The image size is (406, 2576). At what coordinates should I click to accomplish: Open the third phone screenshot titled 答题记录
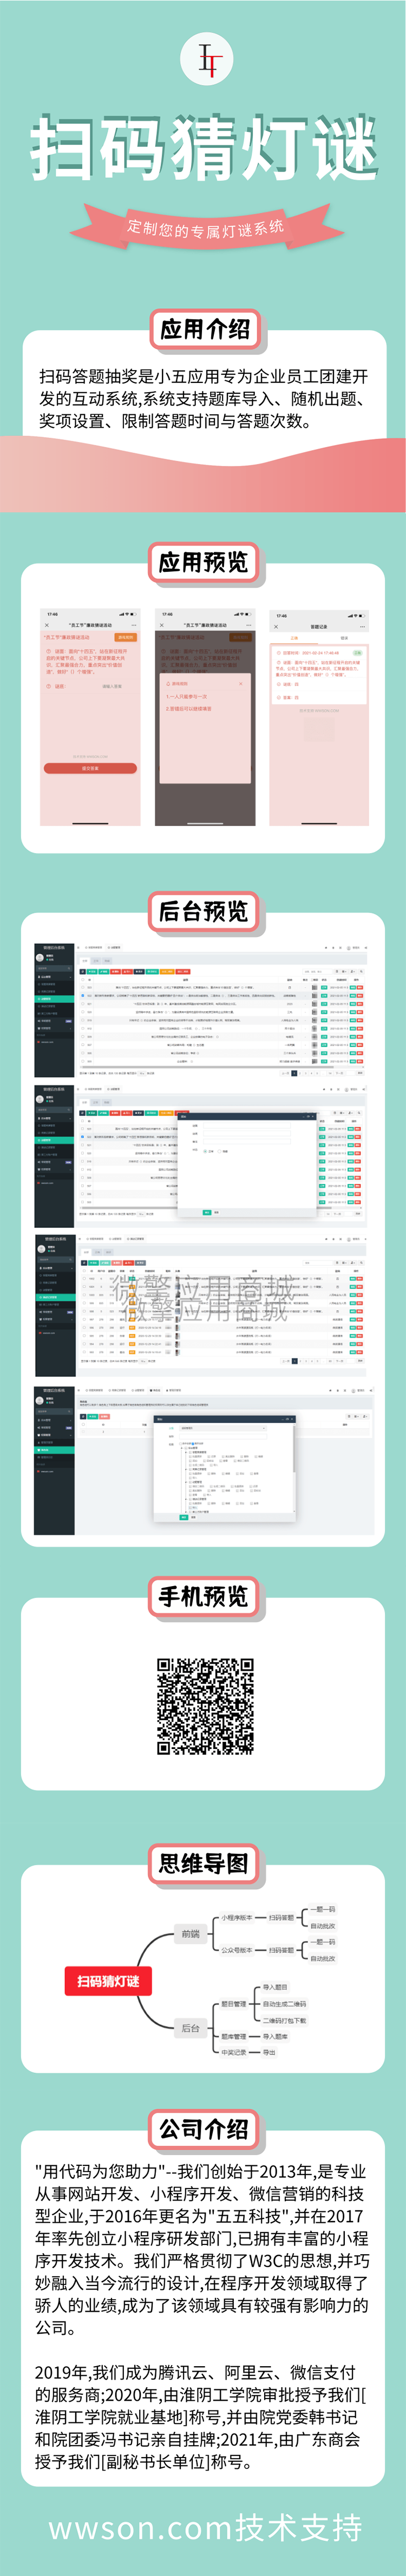(x=319, y=717)
